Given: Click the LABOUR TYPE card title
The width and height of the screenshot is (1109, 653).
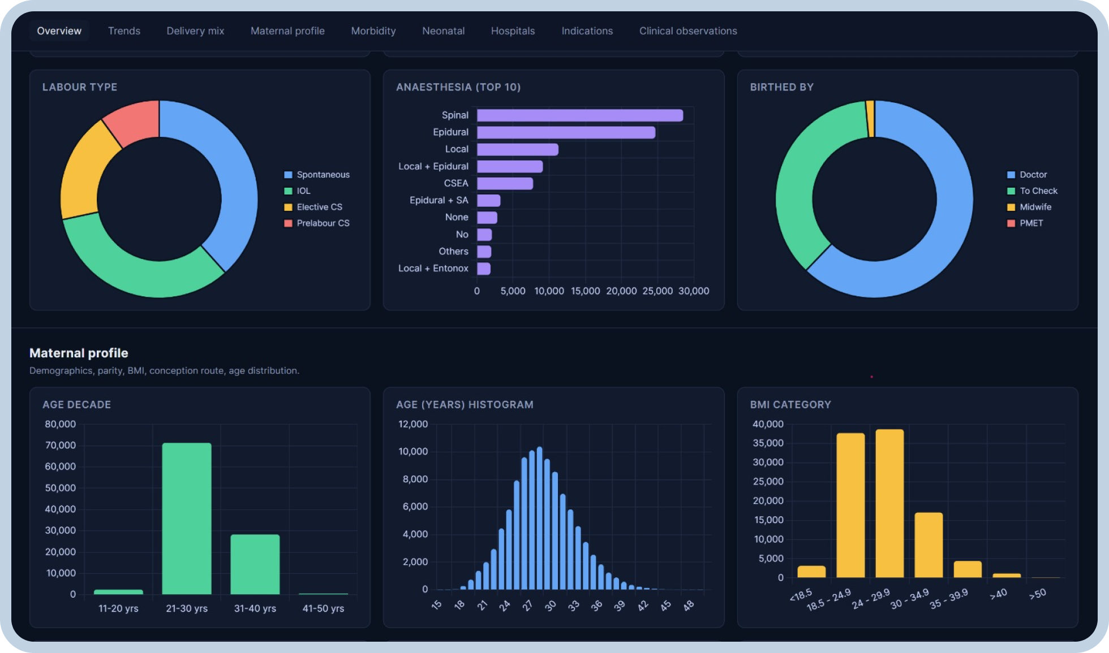Looking at the screenshot, I should click(x=80, y=87).
